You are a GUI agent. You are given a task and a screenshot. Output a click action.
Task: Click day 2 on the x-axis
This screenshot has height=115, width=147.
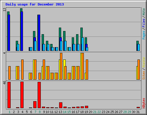pos(14,112)
